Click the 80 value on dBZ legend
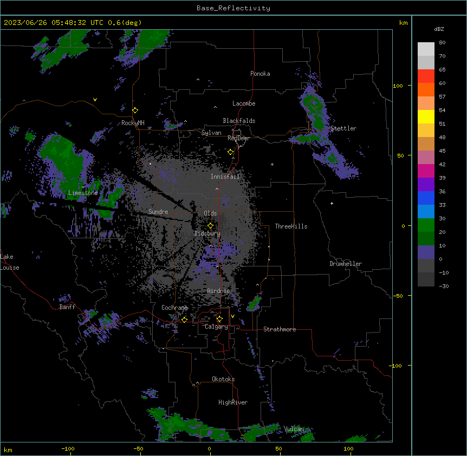 [x=442, y=43]
